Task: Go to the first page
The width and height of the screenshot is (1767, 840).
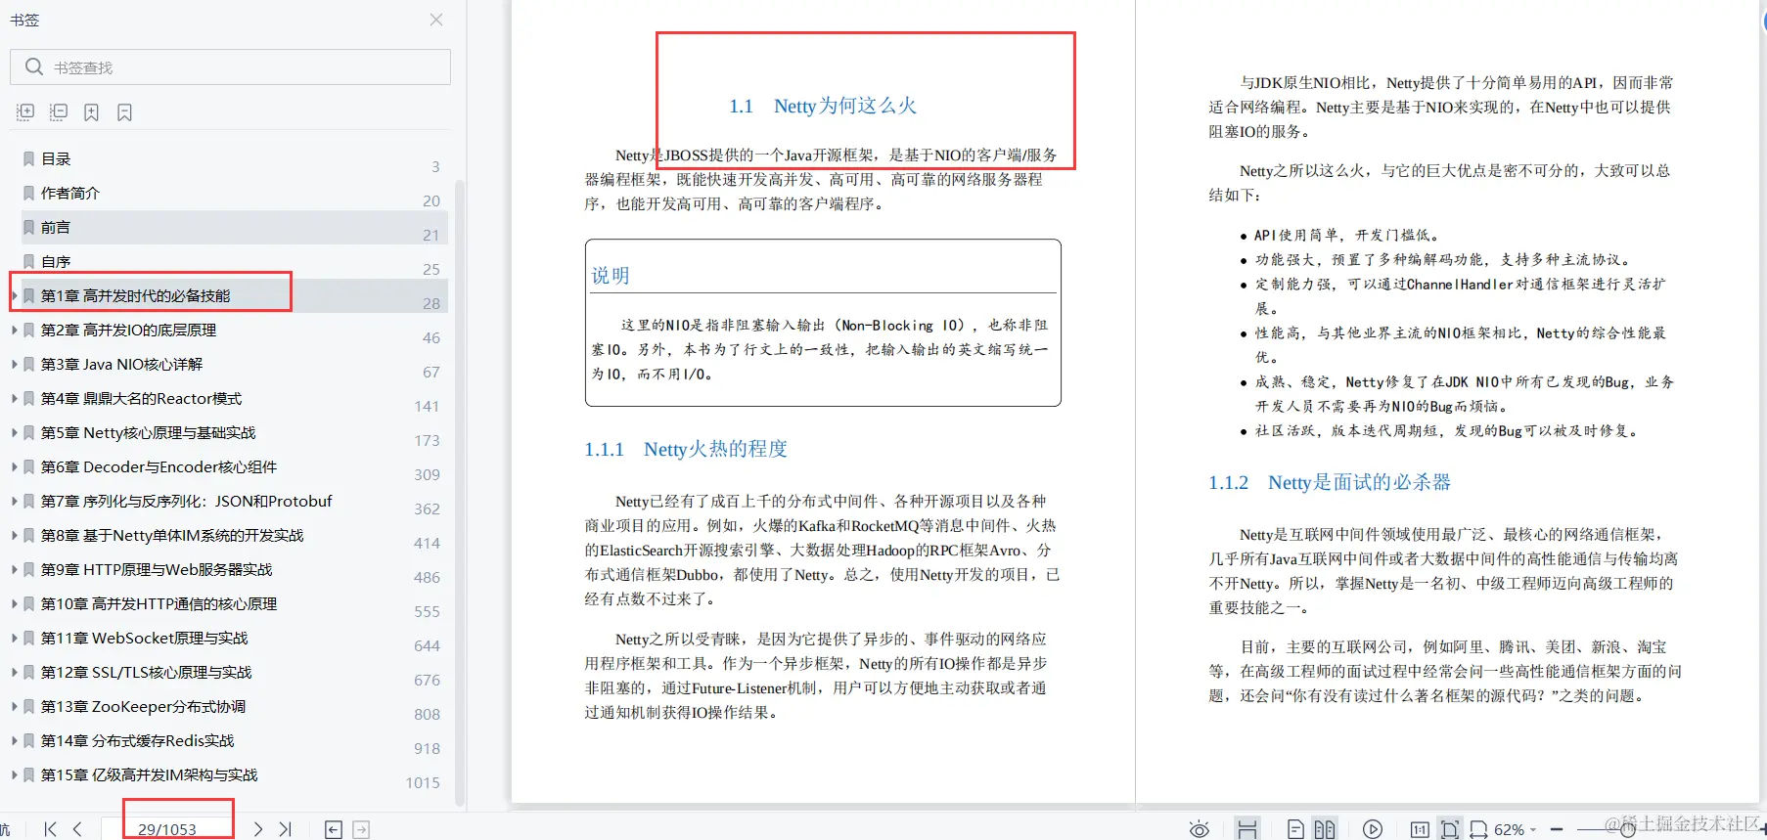Action: [51, 828]
